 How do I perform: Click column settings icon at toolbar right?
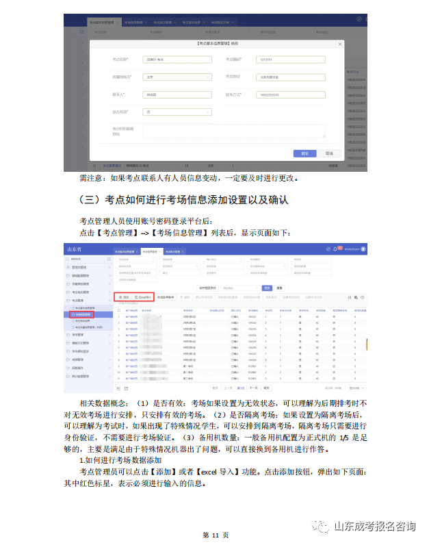click(x=350, y=298)
